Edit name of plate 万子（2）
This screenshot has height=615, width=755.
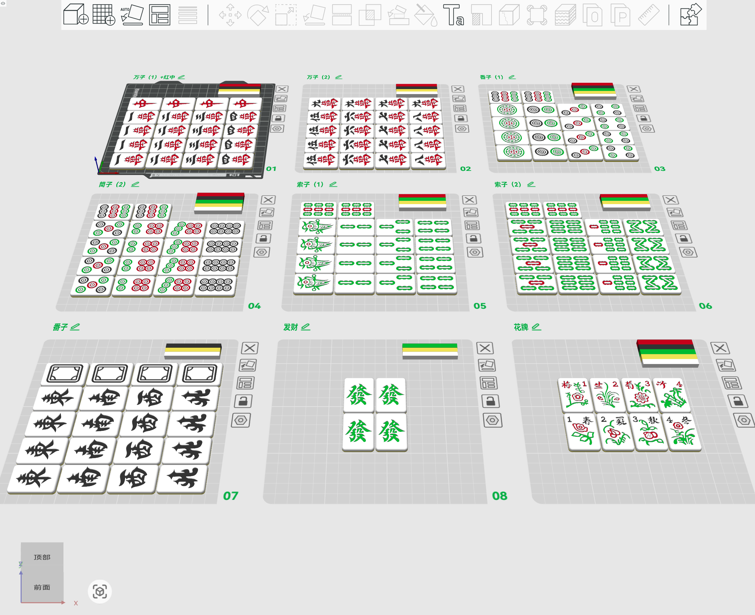tap(339, 77)
